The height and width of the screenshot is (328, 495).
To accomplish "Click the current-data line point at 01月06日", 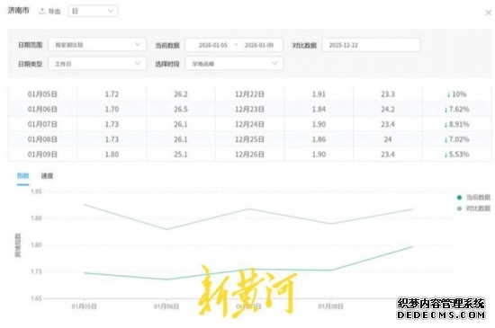I will [x=166, y=279].
